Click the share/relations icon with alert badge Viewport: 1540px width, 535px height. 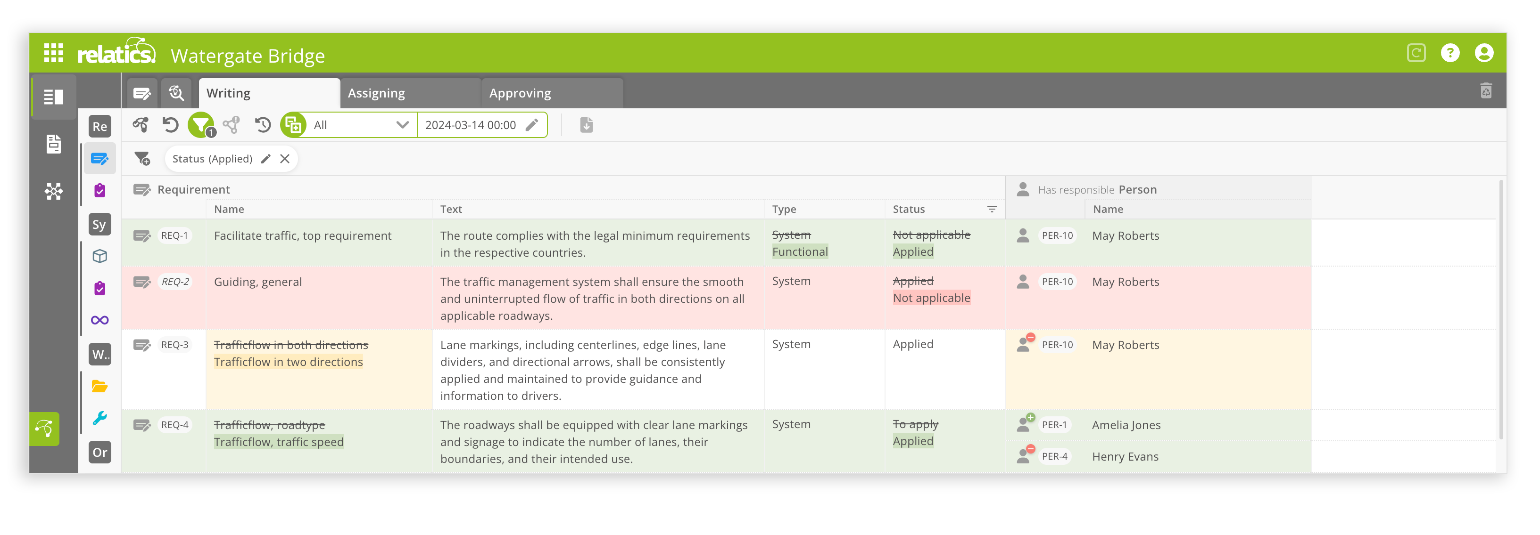pos(232,125)
